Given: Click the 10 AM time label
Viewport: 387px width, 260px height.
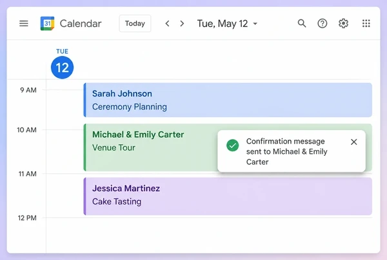Looking at the screenshot, I should (26, 130).
